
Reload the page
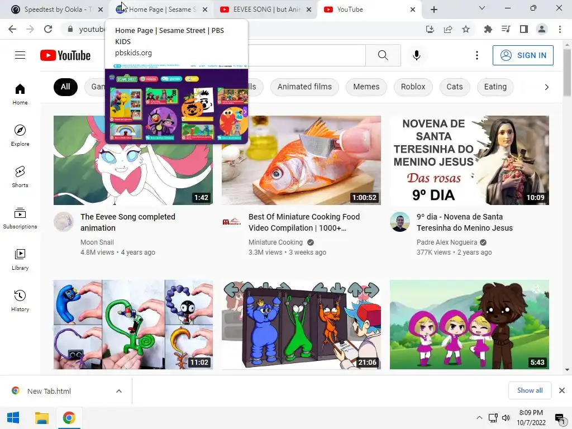click(x=48, y=29)
